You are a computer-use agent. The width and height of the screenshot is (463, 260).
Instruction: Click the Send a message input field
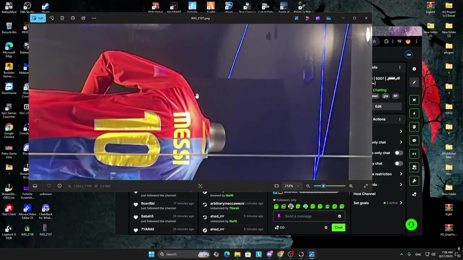[309, 216]
